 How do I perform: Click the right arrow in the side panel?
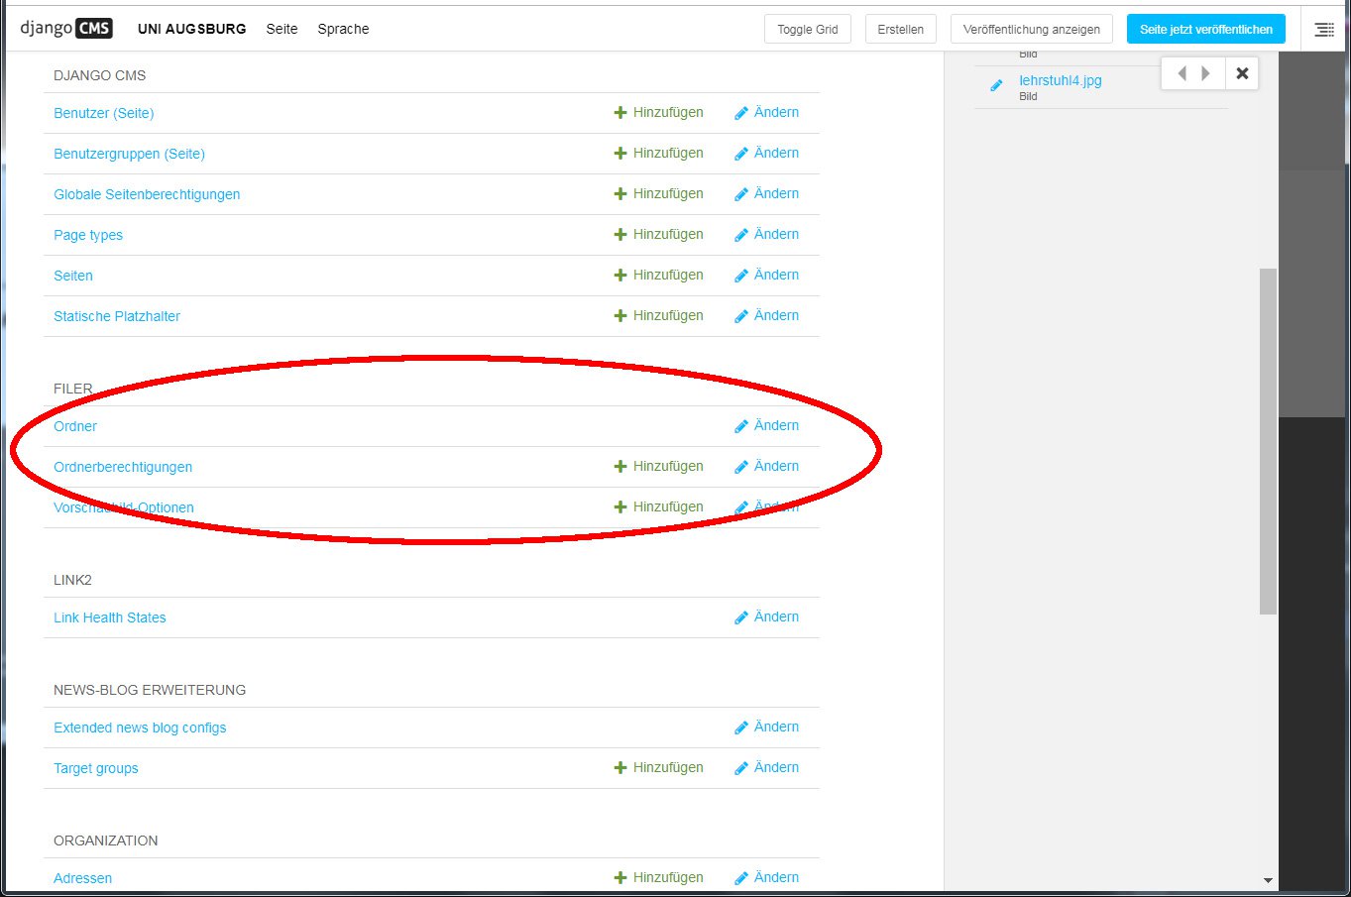(x=1206, y=73)
